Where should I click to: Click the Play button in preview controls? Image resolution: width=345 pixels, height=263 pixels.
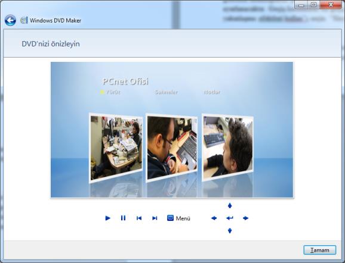tap(107, 218)
